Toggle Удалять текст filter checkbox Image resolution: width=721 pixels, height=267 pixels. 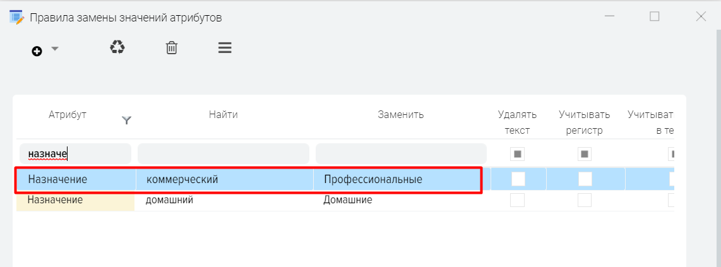517,154
